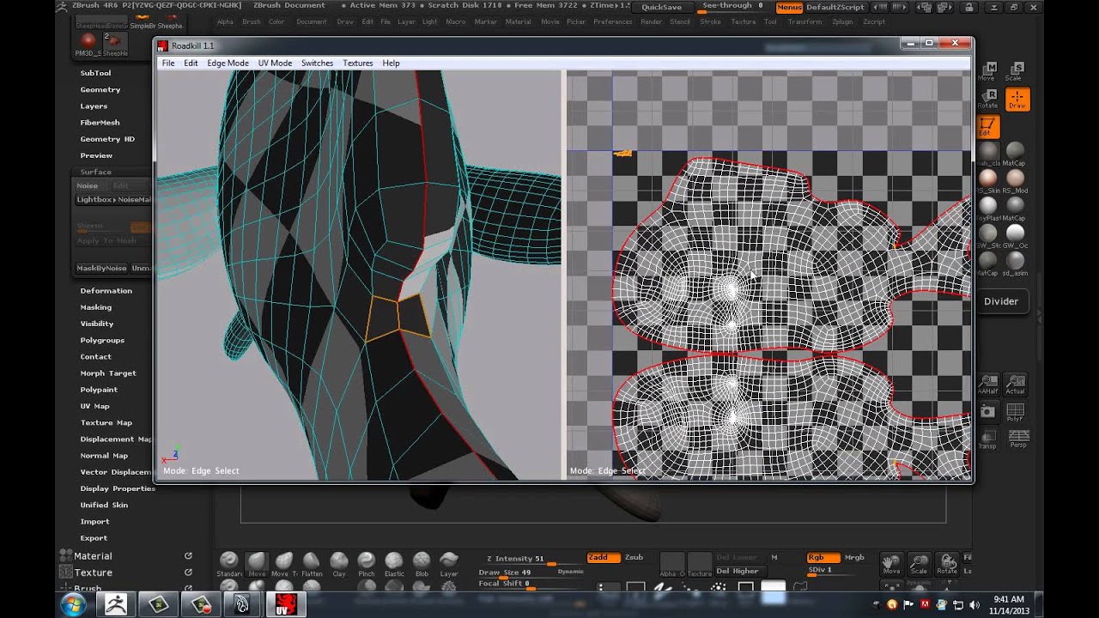Image resolution: width=1099 pixels, height=618 pixels.
Task: Click the Export button in Tool palette
Action: click(94, 537)
